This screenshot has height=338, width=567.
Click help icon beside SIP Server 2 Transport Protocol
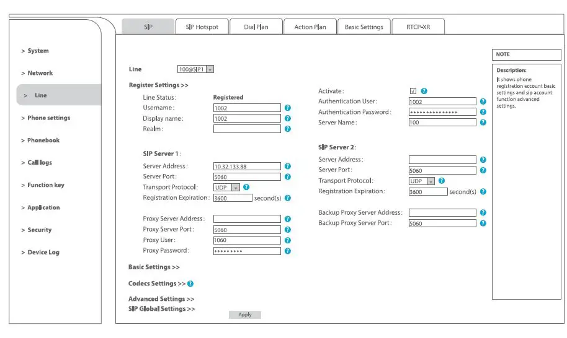tap(442, 180)
